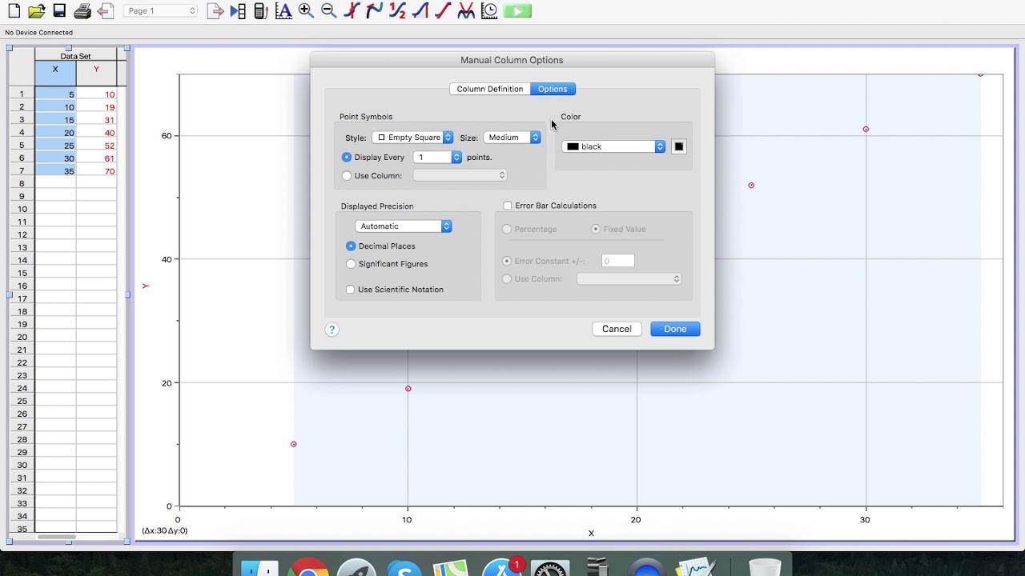The image size is (1025, 576).
Task: Click the Data Set table header
Action: (76, 55)
